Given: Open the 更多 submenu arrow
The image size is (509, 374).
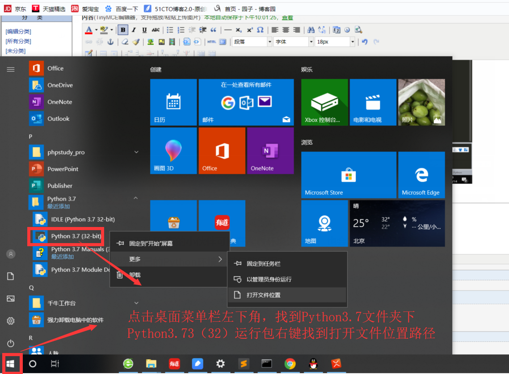Looking at the screenshot, I should (x=220, y=259).
